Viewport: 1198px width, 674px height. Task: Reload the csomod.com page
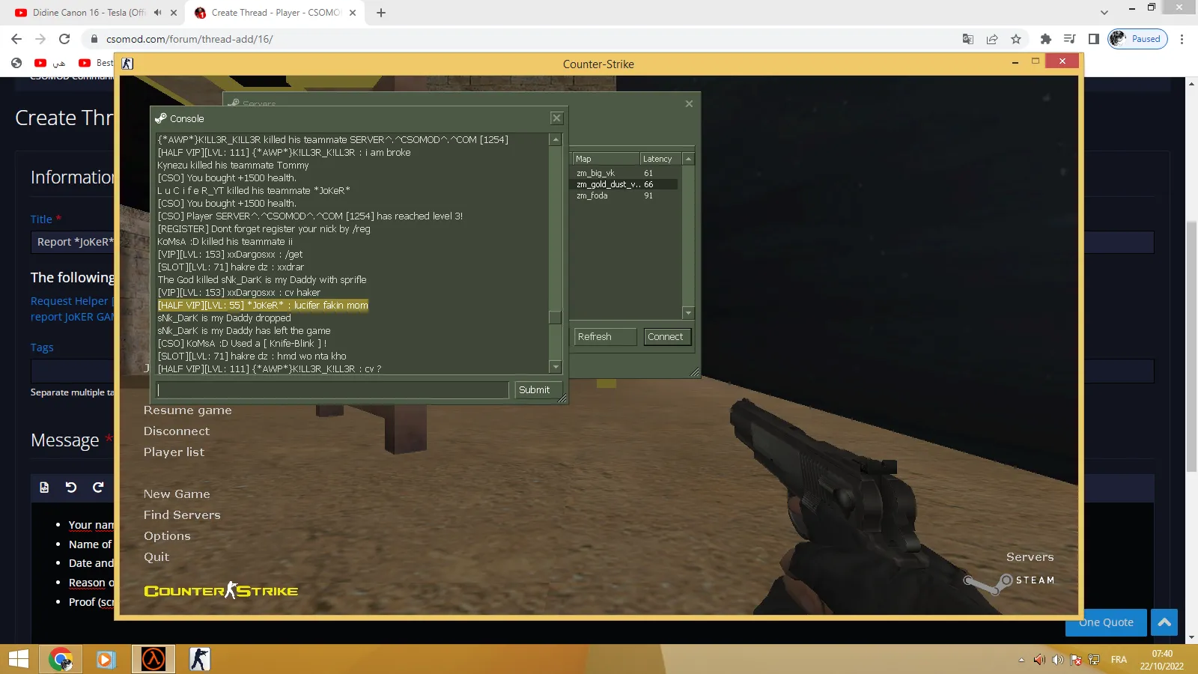64,39
